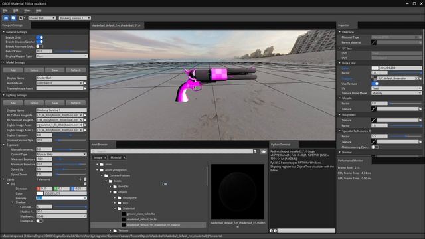Click the info icon below Python Terminal
Image resolution: width=425 pixels, height=239 pixels.
coord(271,230)
